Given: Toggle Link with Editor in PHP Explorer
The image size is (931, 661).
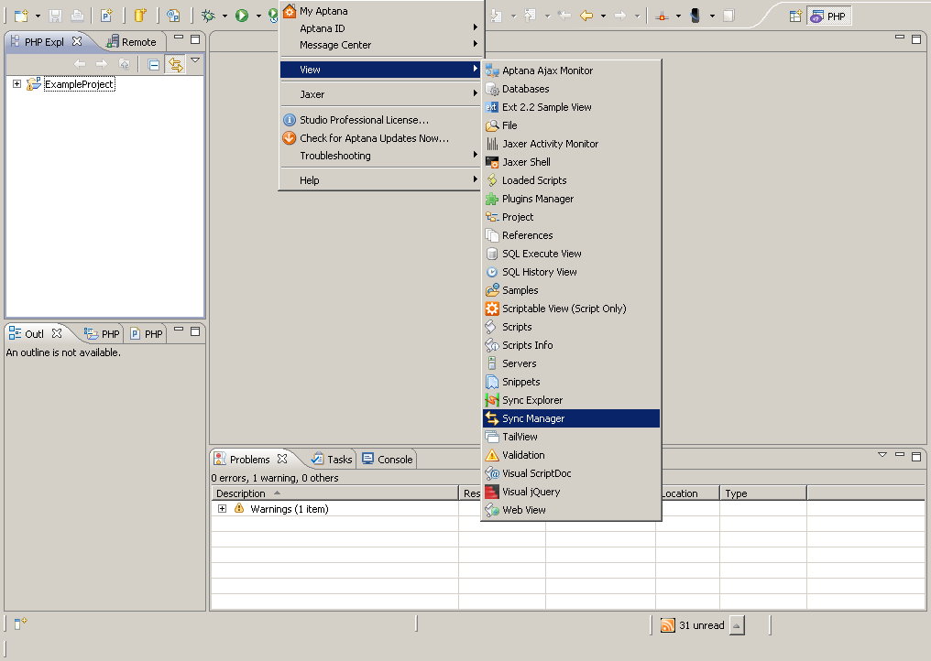Looking at the screenshot, I should point(176,64).
